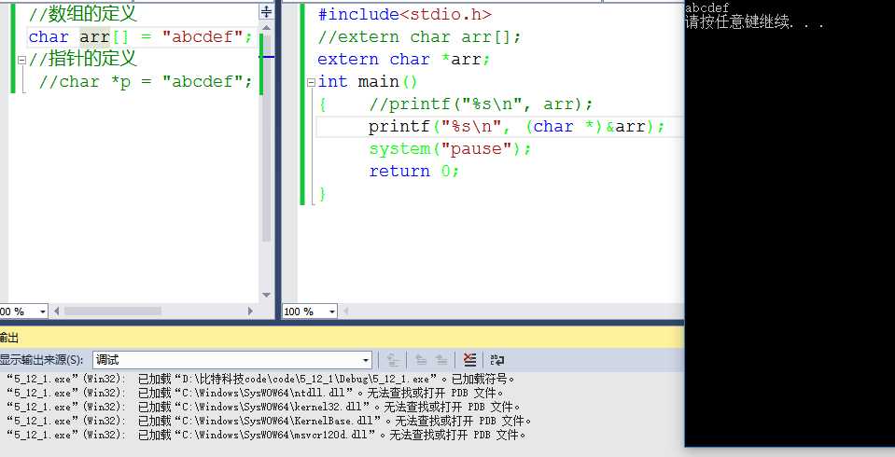This screenshot has height=457, width=895.
Task: Click the left editor horizontal scroll-right arrow
Action: pos(250,312)
